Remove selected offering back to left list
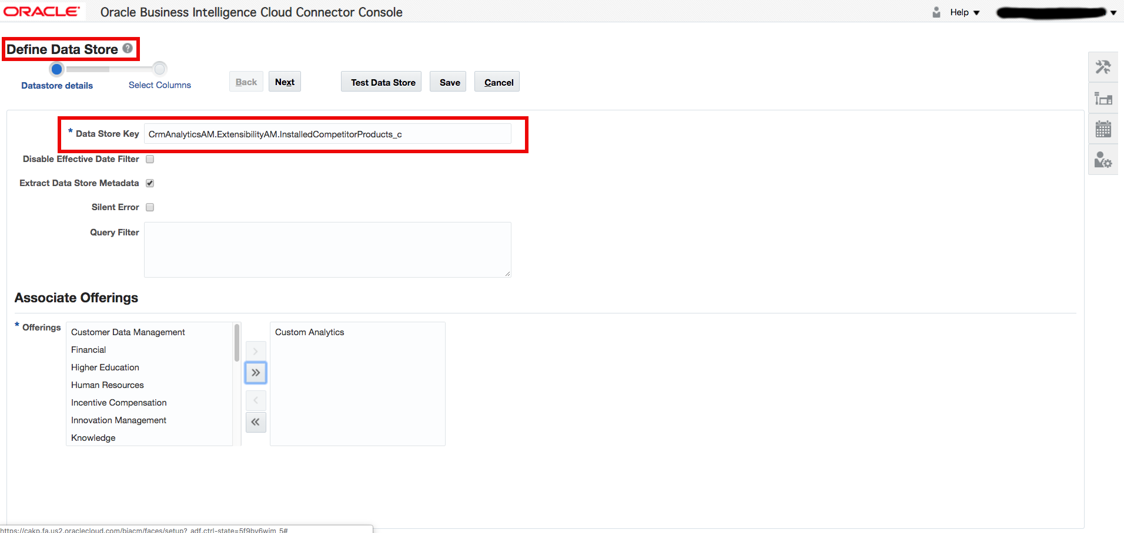1124x533 pixels. pos(256,400)
